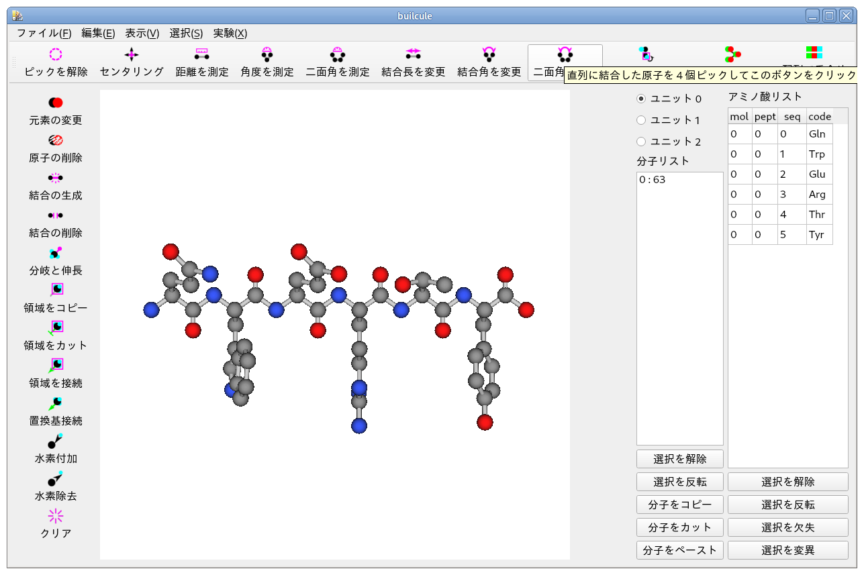
Task: Select the ユニット 0 radio button
Action: (x=641, y=99)
